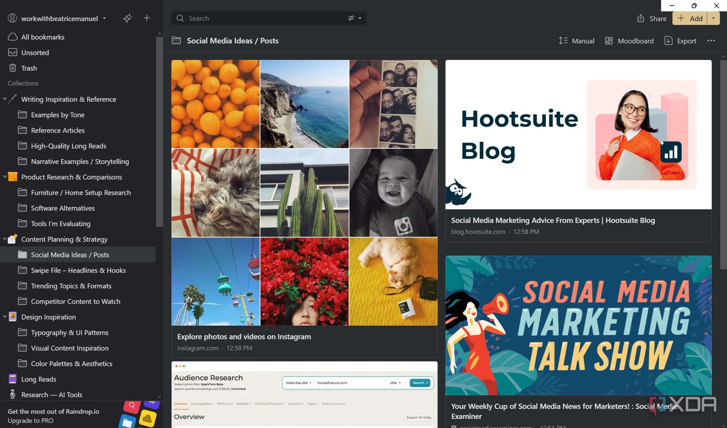Select the Research — AI Tools collection icon
The image size is (727, 428).
(x=13, y=394)
